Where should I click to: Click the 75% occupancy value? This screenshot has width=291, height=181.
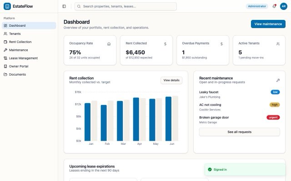point(75,52)
